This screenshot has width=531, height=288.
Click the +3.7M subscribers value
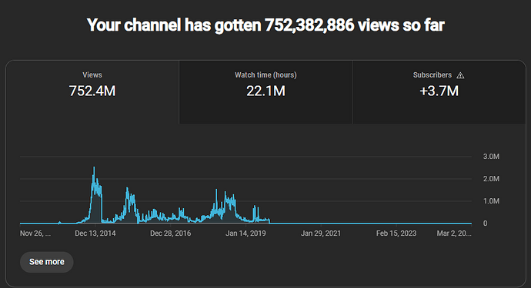pyautogui.click(x=439, y=91)
